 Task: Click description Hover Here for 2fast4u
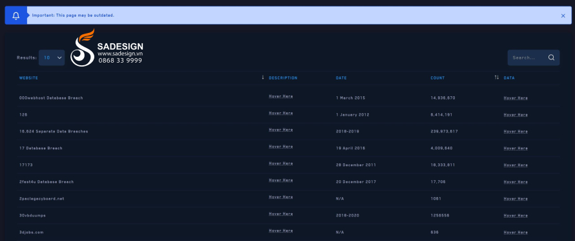(281, 180)
